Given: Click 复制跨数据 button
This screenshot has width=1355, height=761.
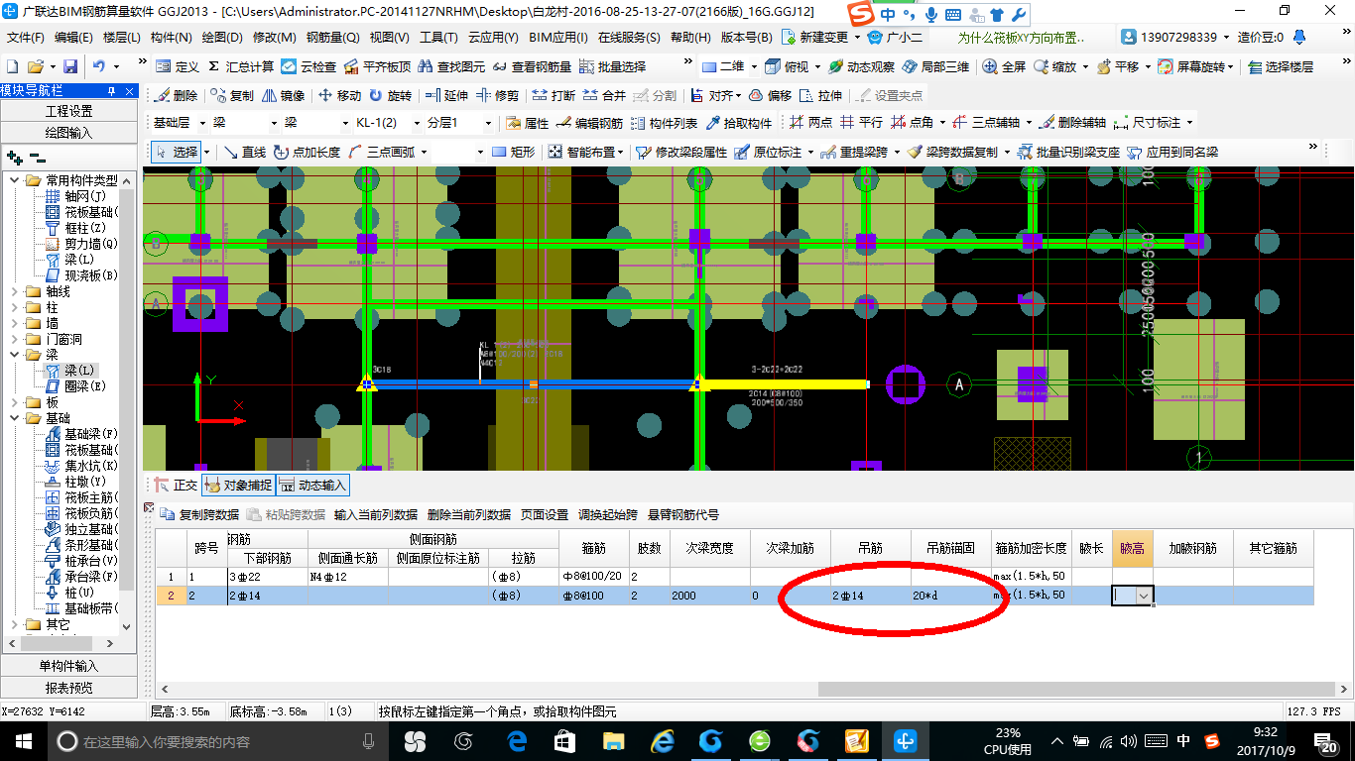Looking at the screenshot, I should [x=199, y=514].
